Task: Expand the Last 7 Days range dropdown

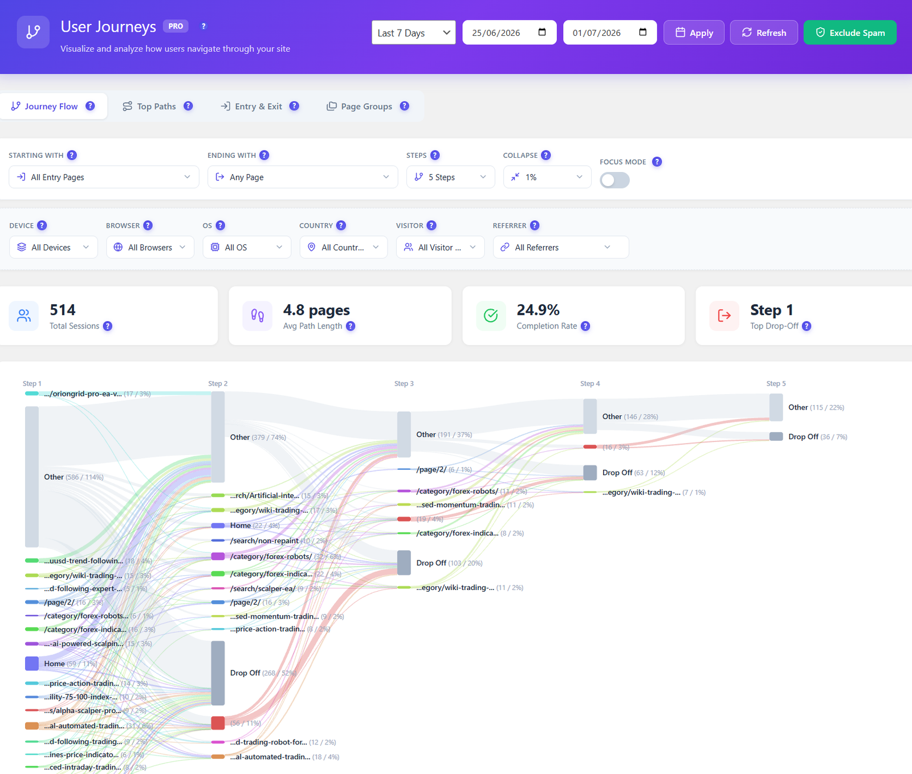Action: 414,32
